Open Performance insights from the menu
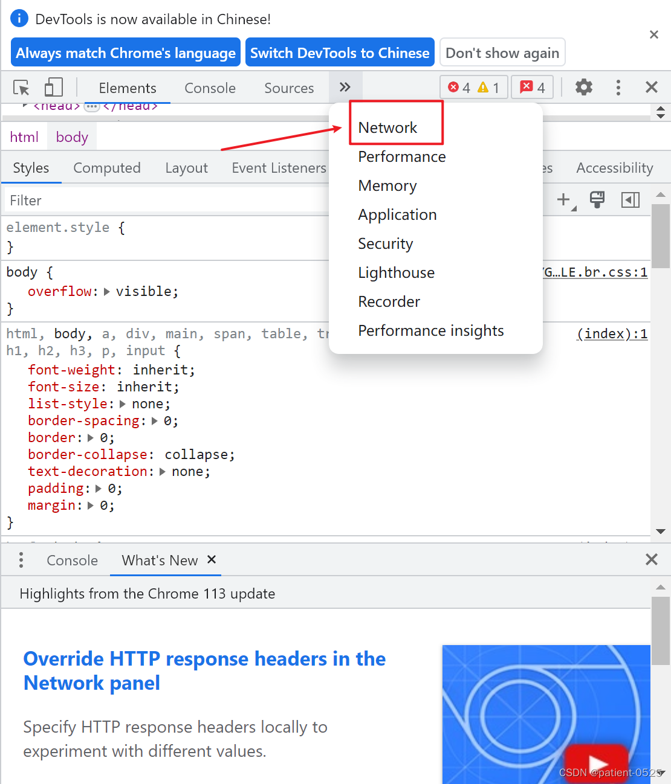 point(430,330)
